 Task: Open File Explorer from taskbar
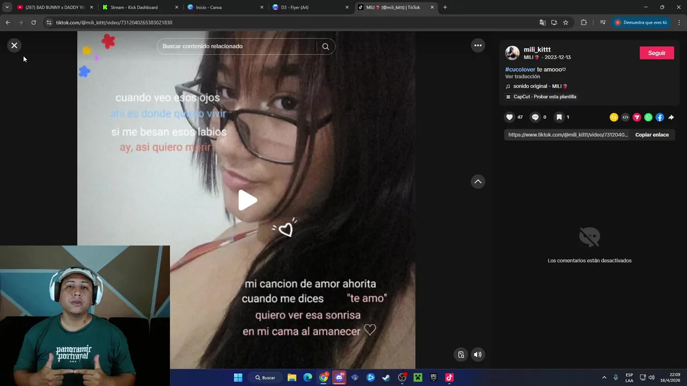click(291, 377)
